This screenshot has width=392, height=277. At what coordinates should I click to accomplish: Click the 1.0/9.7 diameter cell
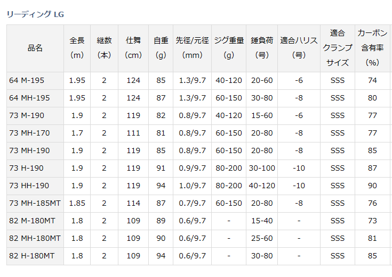click(x=192, y=186)
